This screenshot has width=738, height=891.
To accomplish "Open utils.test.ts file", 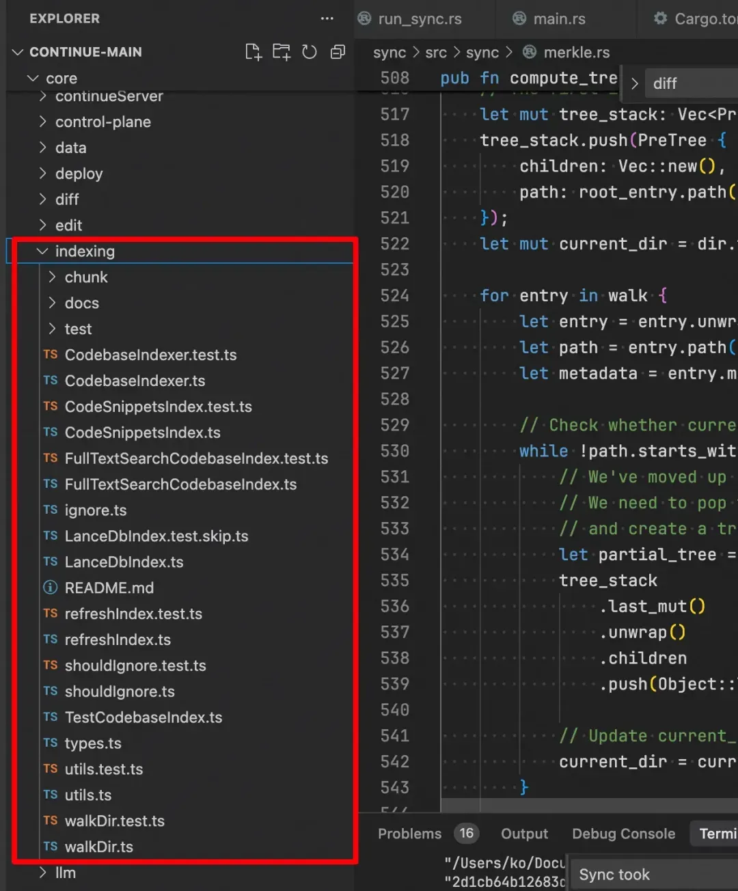I will pos(104,769).
